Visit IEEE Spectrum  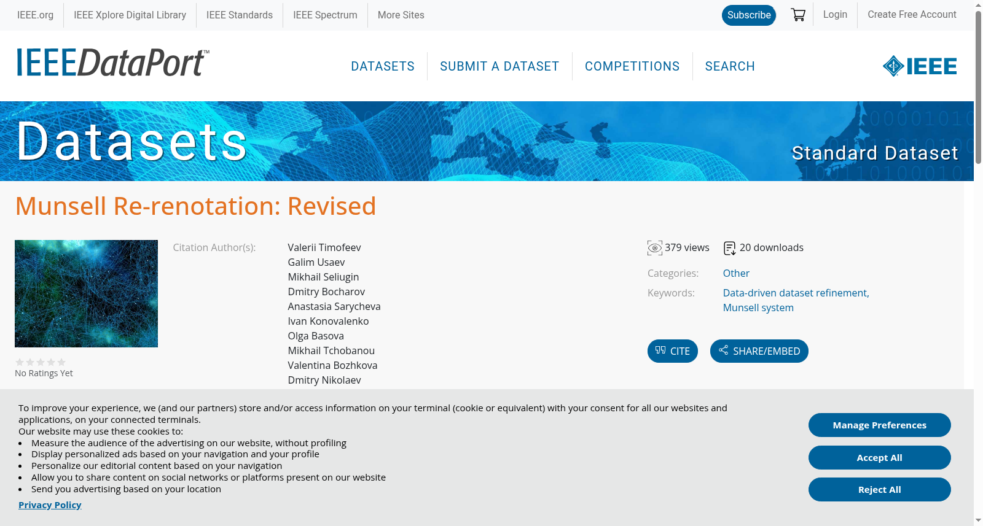coord(325,15)
